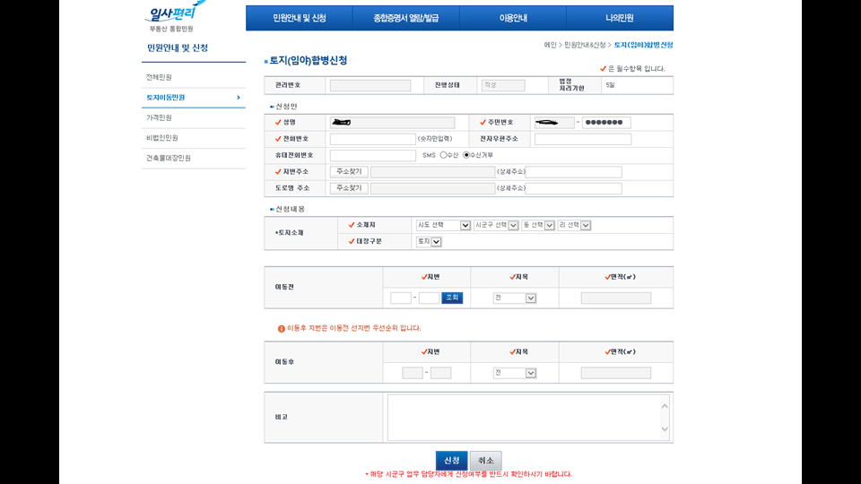Click the 이동후 면적 field
Image resolution: width=861 pixels, height=484 pixels.
coord(616,373)
